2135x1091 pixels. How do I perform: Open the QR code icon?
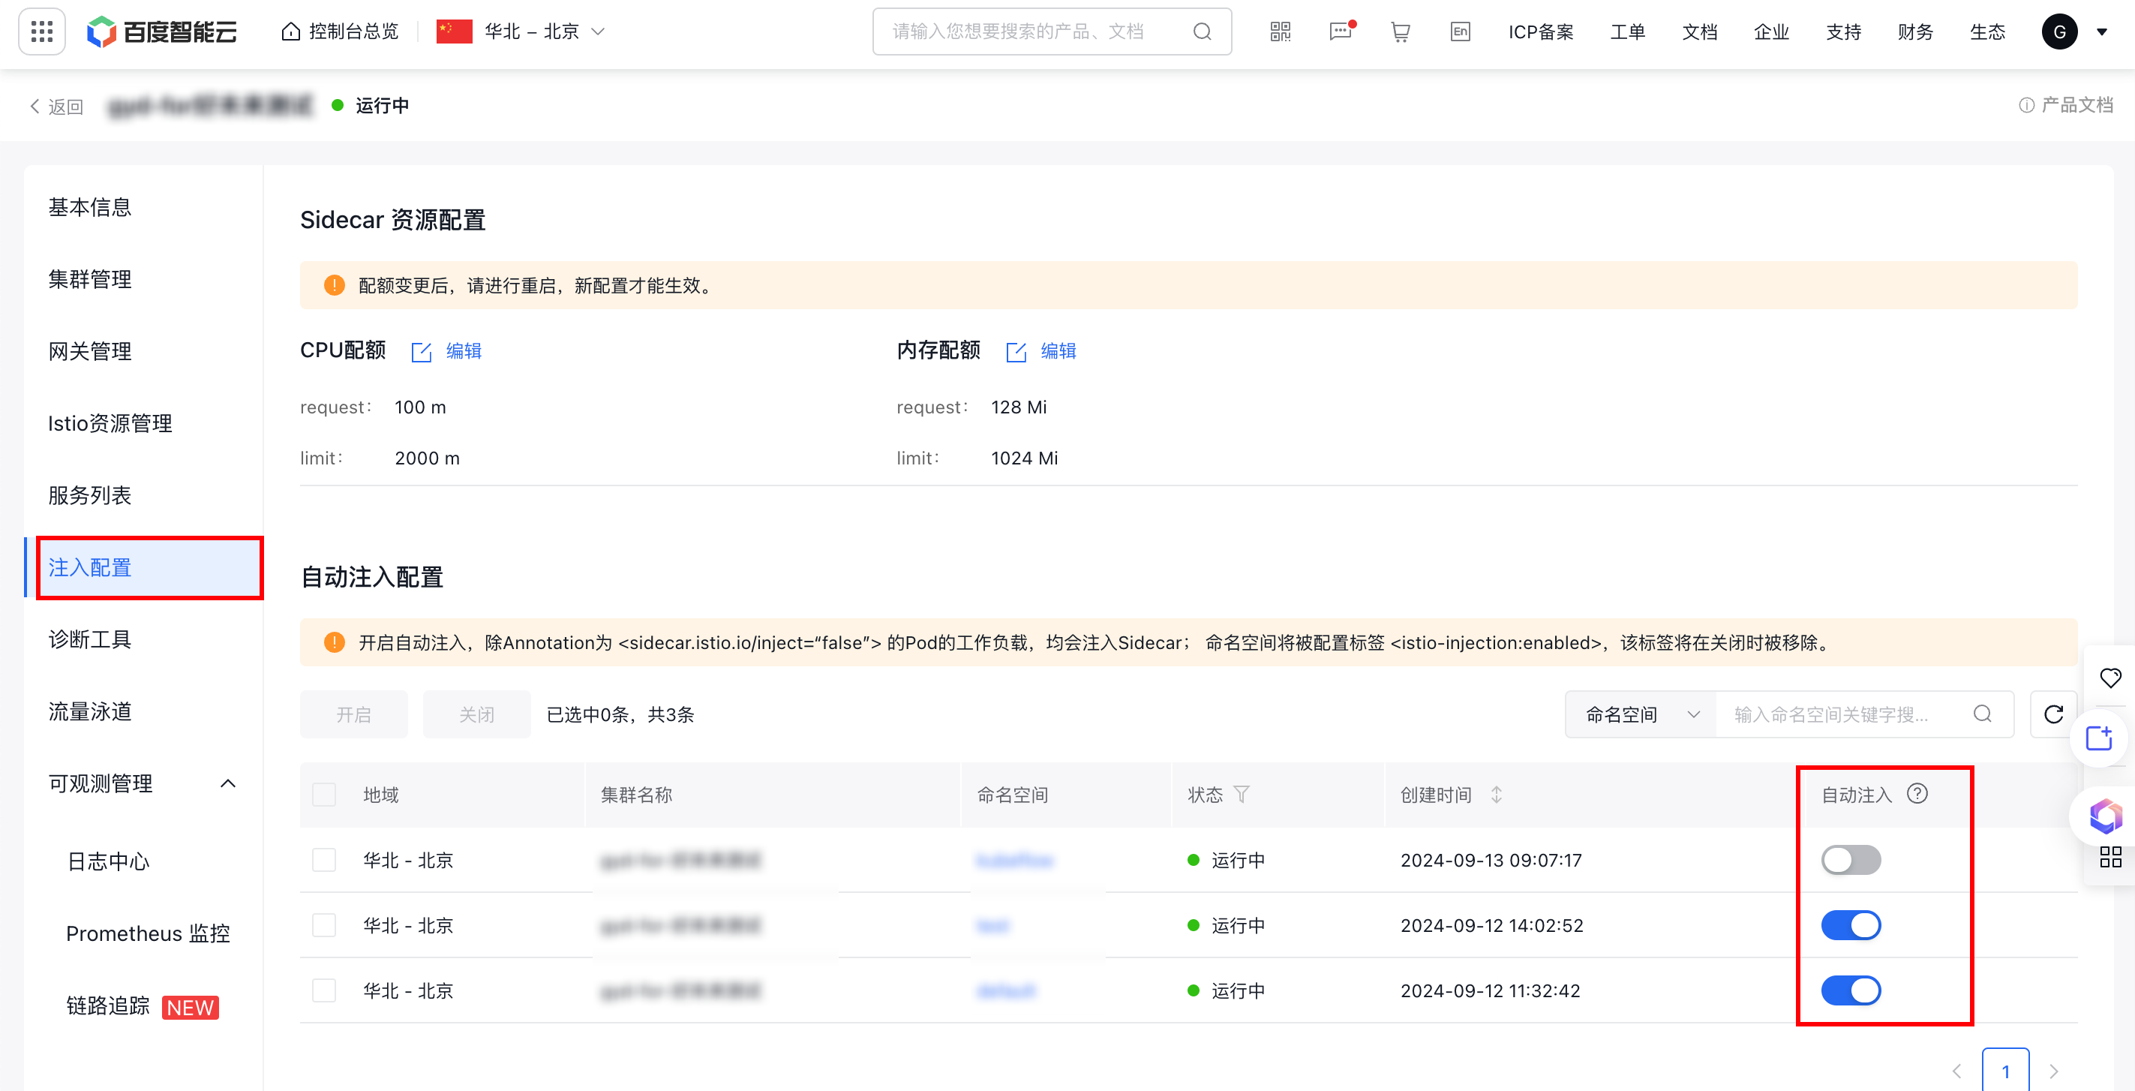point(1281,32)
